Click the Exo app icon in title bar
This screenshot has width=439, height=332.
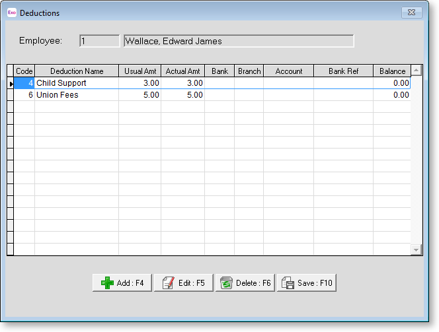click(x=12, y=13)
